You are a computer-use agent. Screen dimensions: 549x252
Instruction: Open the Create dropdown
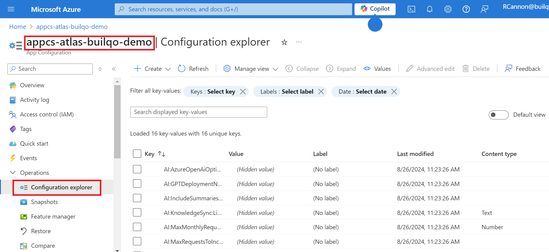(x=152, y=69)
